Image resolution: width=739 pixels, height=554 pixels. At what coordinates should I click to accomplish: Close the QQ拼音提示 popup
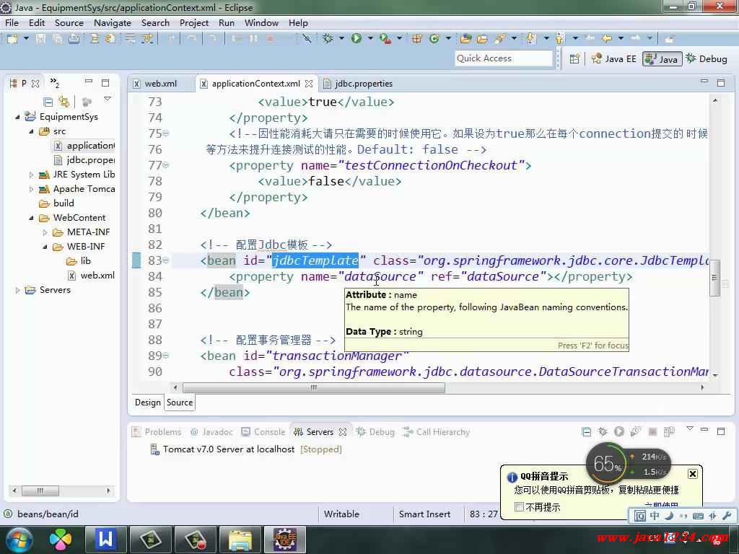pyautogui.click(x=692, y=474)
